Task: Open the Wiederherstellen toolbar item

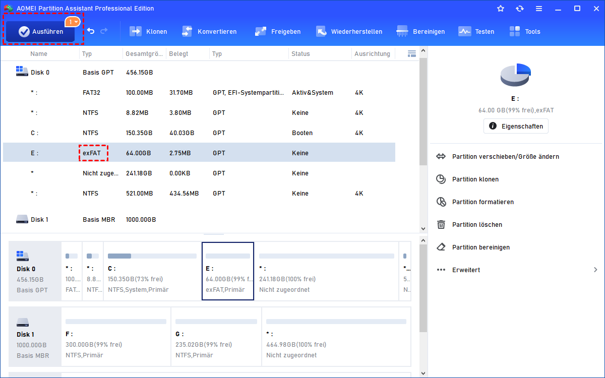Action: [x=349, y=31]
